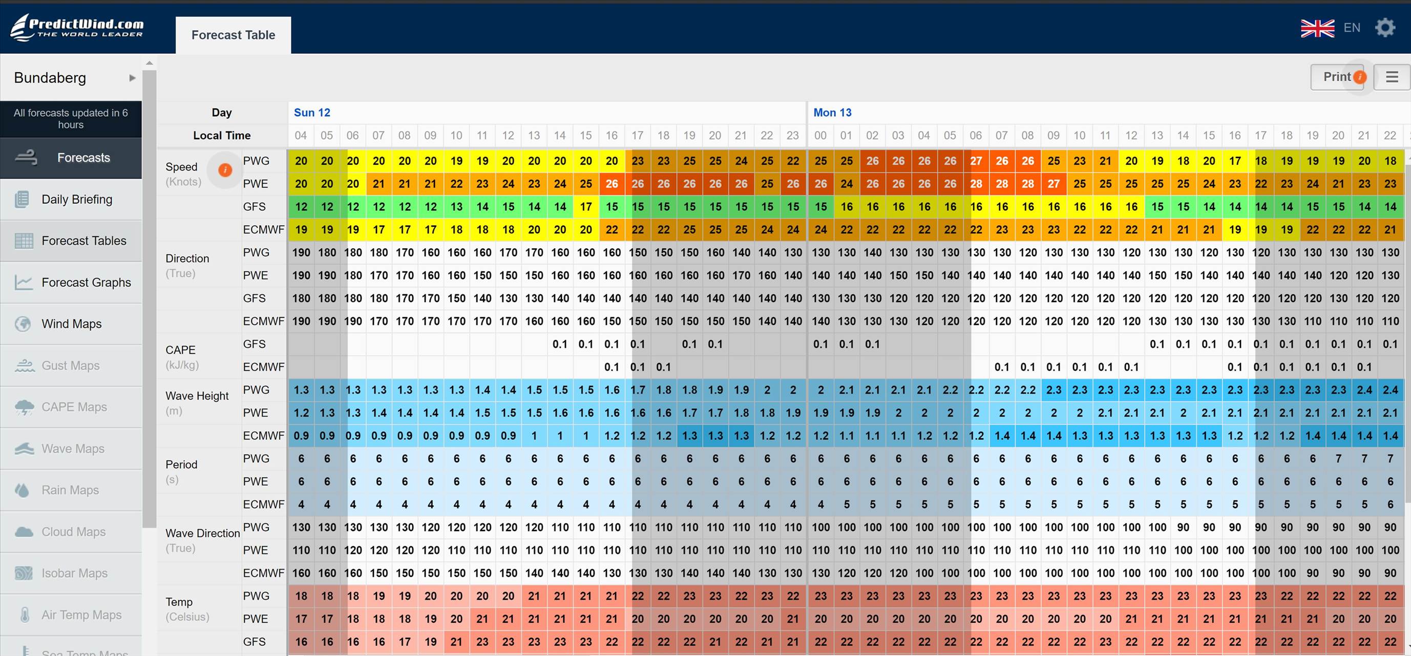Click the PredictWind.com logo link
Image resolution: width=1411 pixels, height=656 pixels.
click(x=77, y=27)
